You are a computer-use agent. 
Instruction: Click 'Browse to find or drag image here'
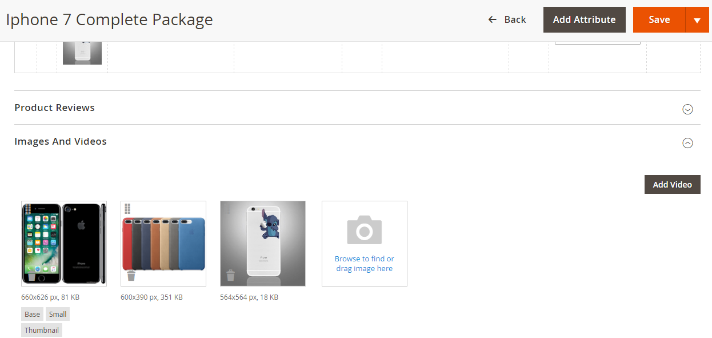[365, 264]
